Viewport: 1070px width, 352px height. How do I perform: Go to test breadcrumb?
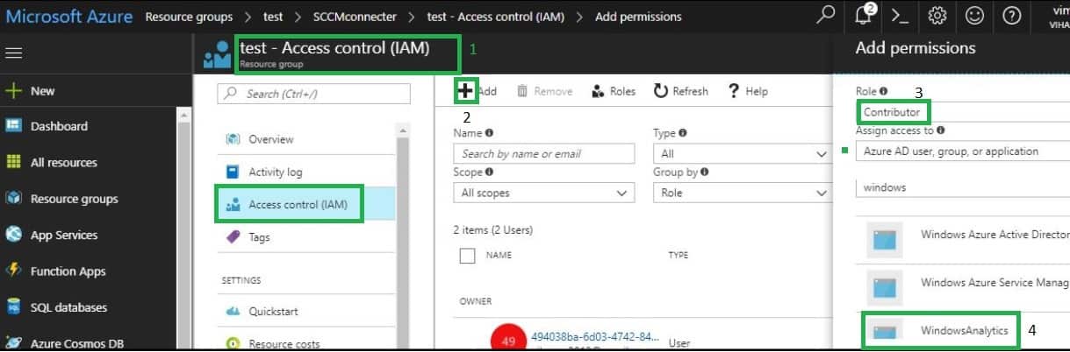[273, 17]
